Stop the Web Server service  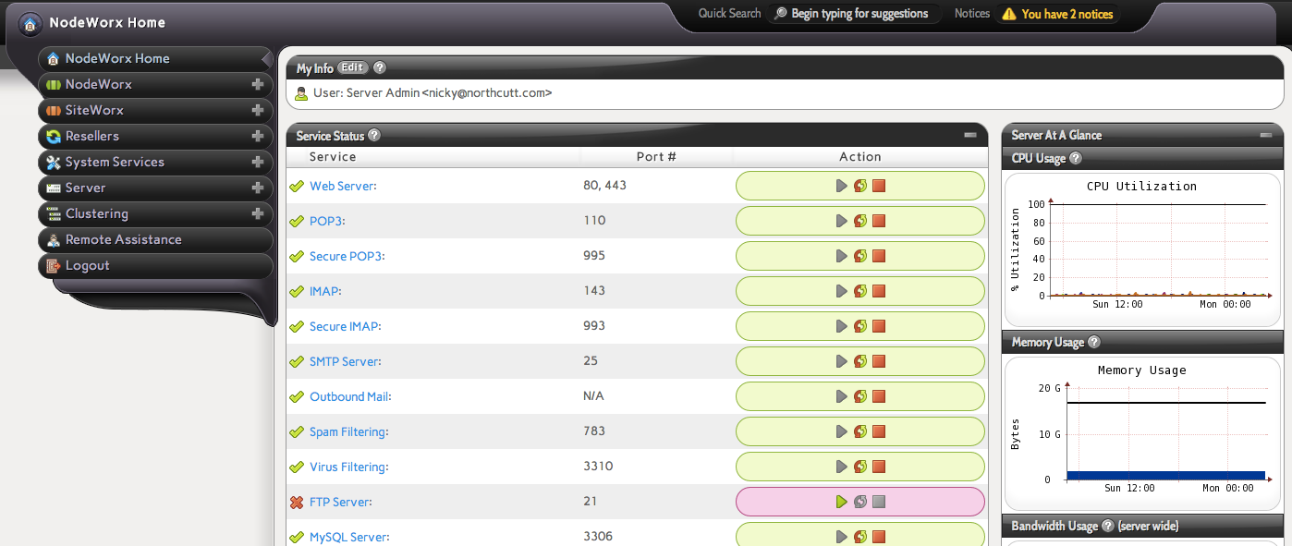click(879, 186)
